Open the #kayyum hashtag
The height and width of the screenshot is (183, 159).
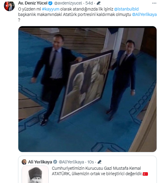click(50, 9)
